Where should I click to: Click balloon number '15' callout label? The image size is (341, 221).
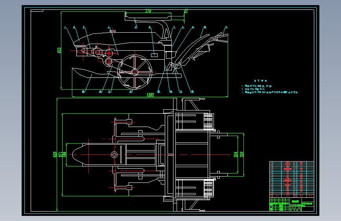click(159, 92)
